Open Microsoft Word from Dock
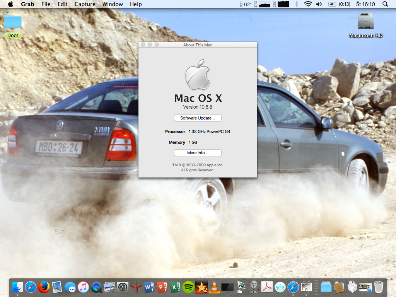 (x=149, y=287)
